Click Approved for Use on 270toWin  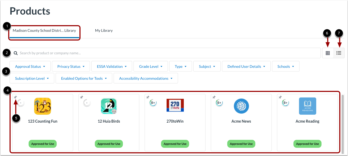click(175, 144)
